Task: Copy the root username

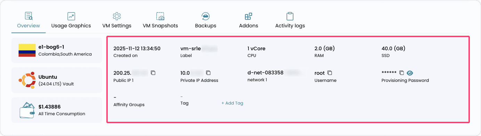Action: 330,73
